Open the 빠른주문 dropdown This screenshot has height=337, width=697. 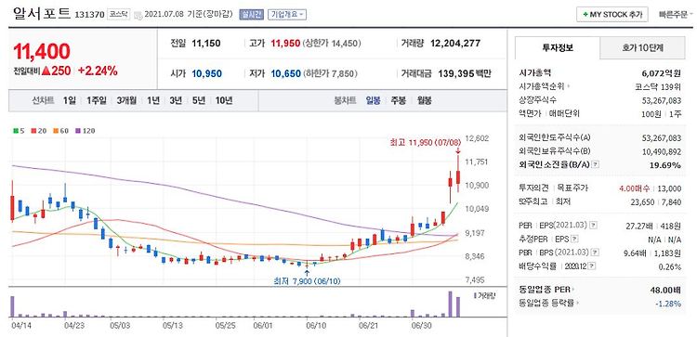coord(677,14)
